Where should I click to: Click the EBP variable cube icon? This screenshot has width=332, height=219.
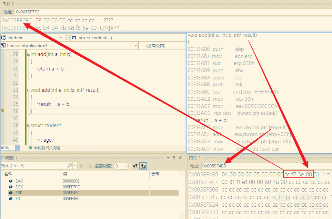pos(11,193)
